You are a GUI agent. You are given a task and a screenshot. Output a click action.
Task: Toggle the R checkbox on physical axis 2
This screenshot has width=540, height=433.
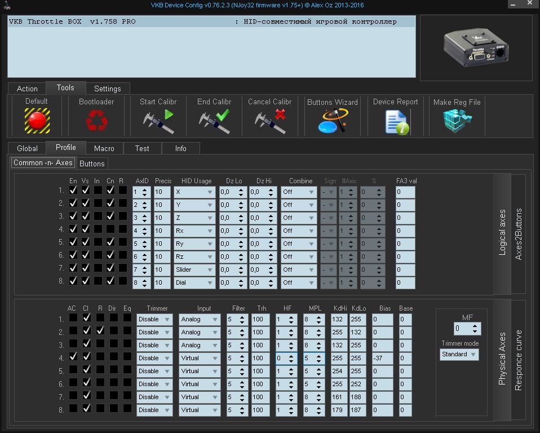click(x=100, y=331)
